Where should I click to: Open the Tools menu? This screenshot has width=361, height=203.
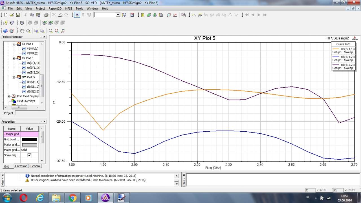coord(79,8)
